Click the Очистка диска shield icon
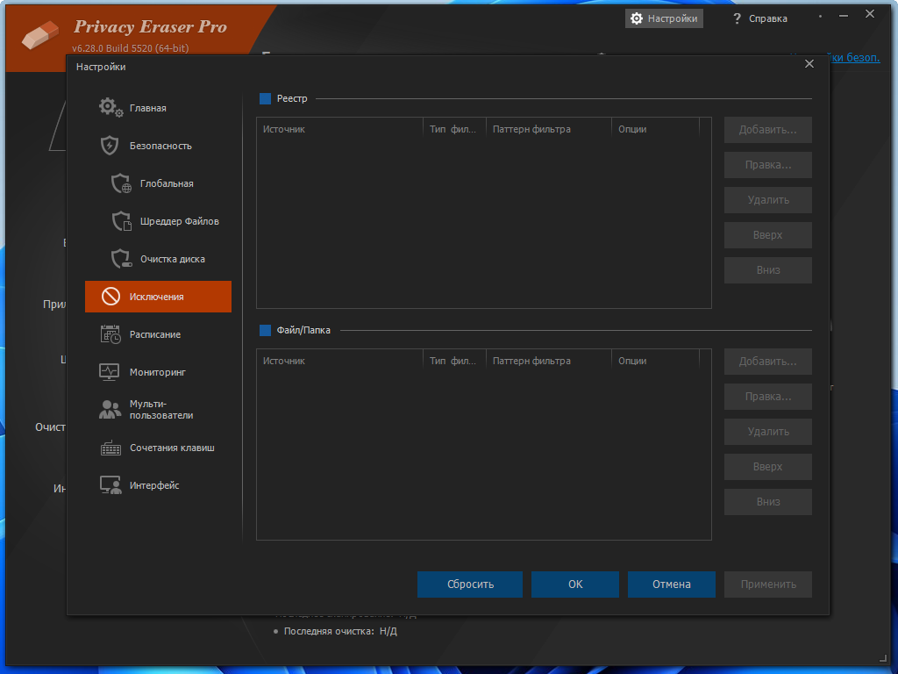898x674 pixels. pos(121,259)
